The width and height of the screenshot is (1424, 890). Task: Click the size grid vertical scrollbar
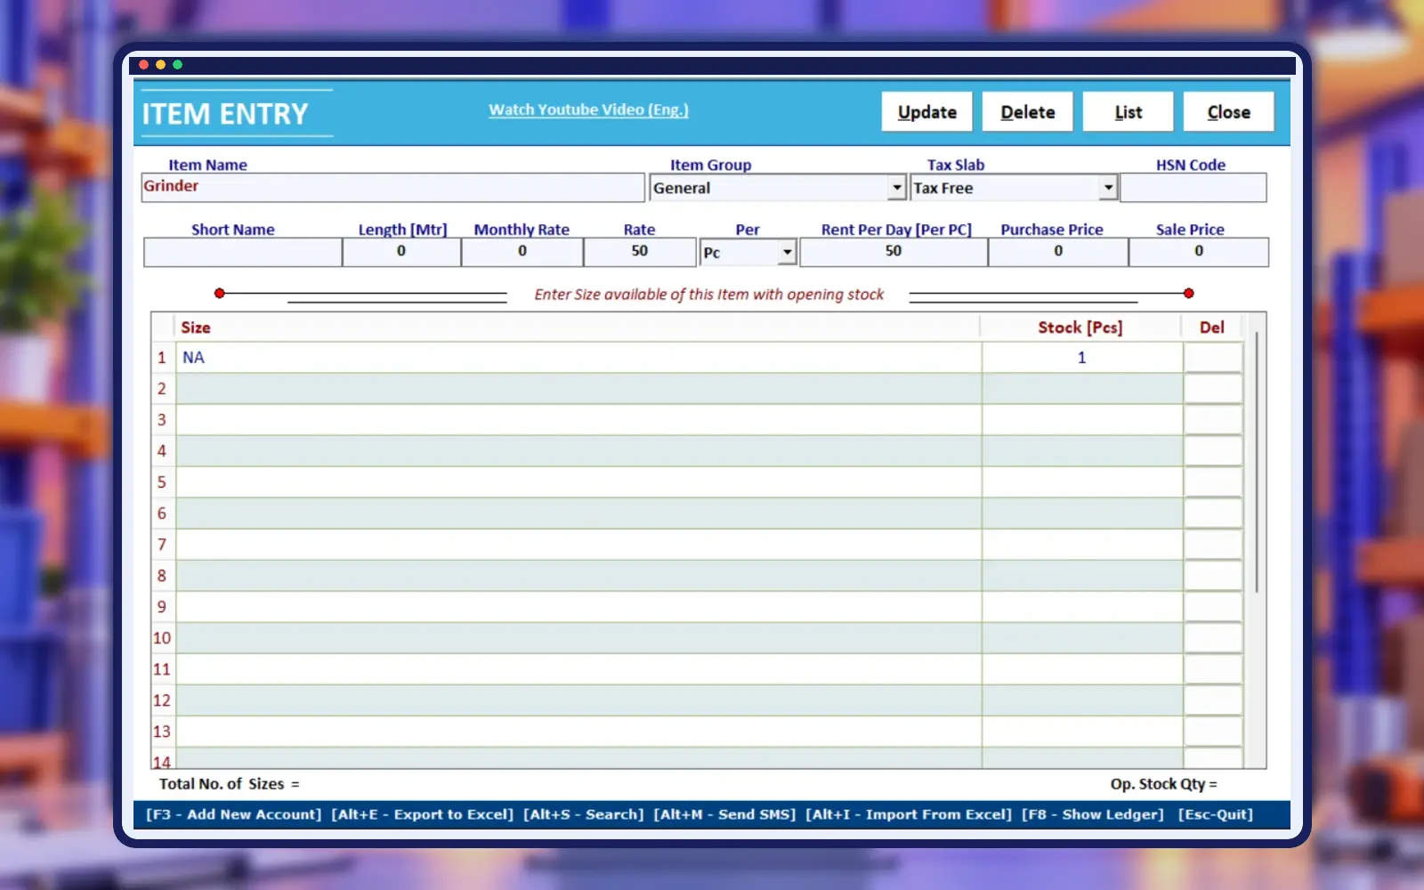pos(1257,462)
